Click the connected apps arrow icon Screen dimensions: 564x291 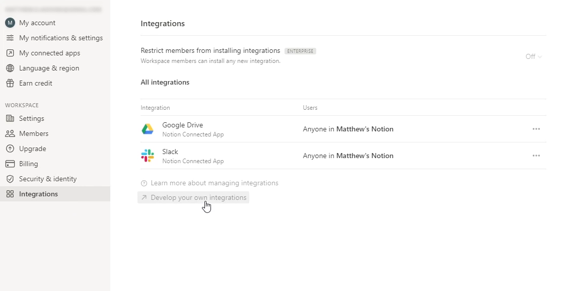coord(10,53)
